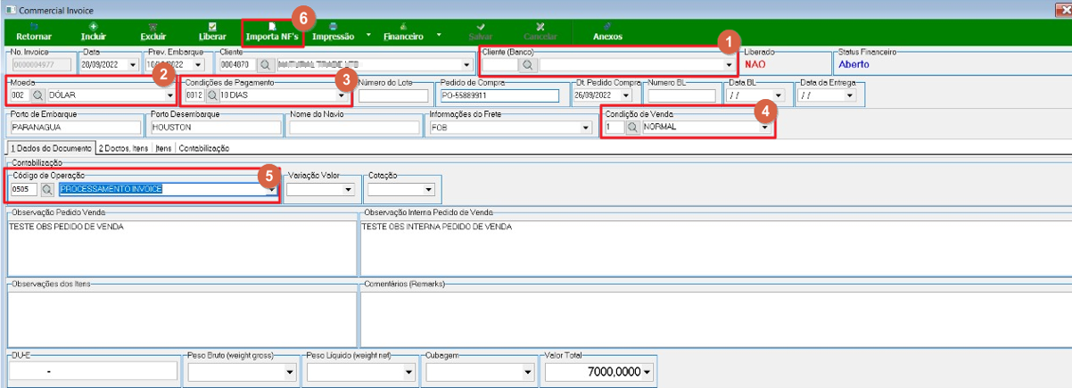Click the Retornar toolbar button
This screenshot has width=1072, height=388.
pos(34,32)
